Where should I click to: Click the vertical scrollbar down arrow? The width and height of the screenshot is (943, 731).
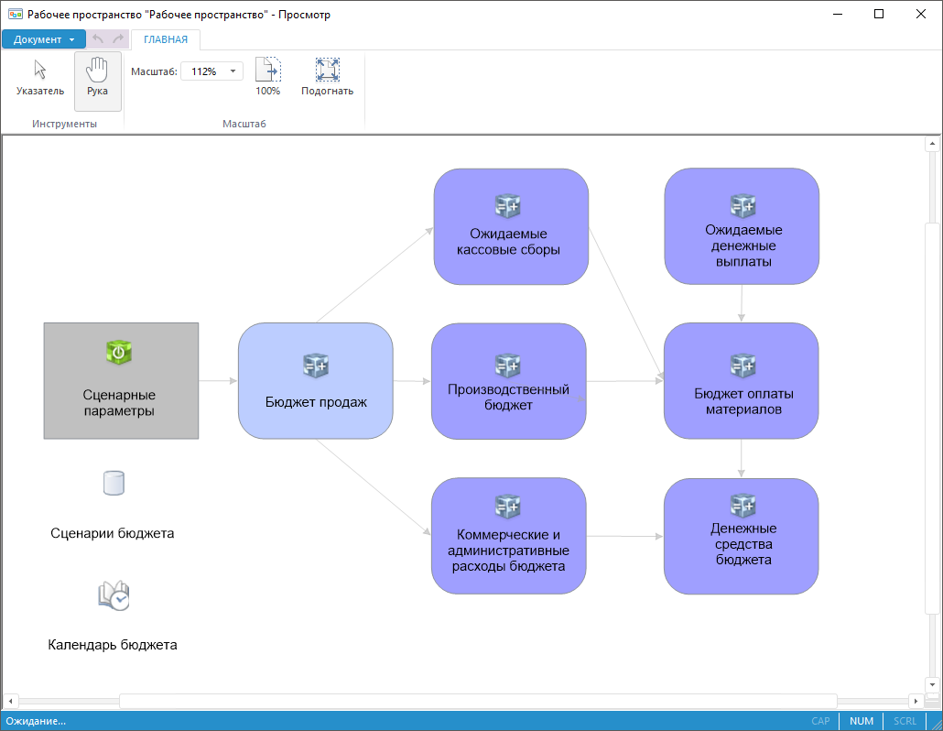click(x=932, y=684)
